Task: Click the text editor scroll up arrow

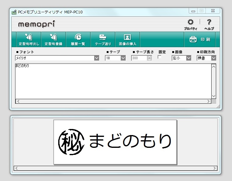Action: pos(214,67)
